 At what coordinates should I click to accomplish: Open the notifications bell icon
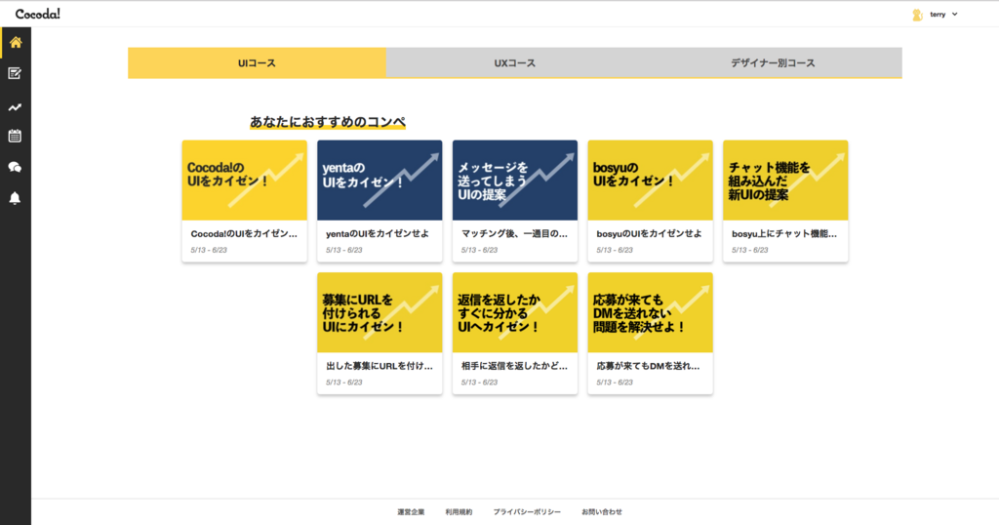[15, 198]
